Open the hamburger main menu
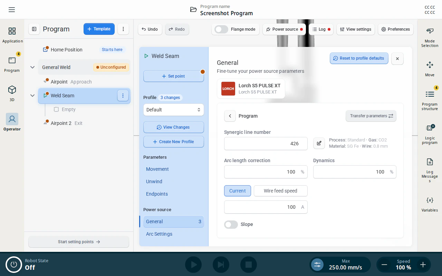Image resolution: width=442 pixels, height=276 pixels. coord(12,10)
